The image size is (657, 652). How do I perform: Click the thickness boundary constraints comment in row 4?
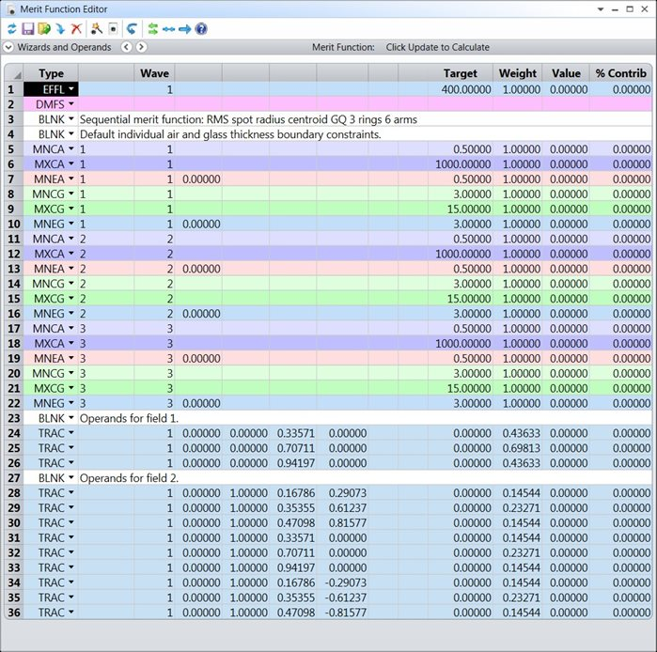(230, 134)
